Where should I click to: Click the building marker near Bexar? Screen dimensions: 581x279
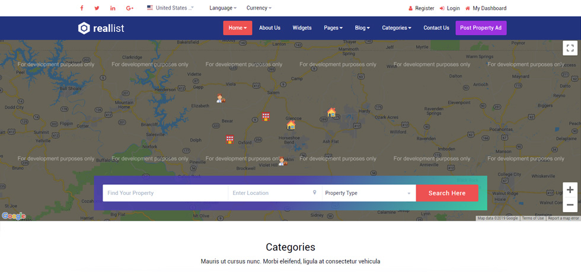[x=266, y=117]
